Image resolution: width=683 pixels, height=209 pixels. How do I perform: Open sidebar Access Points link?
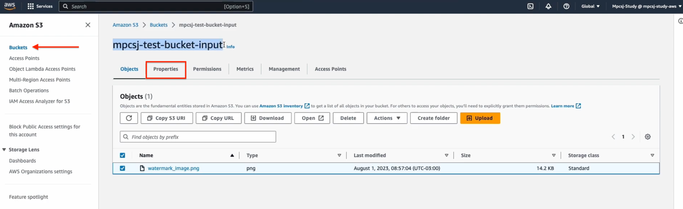coord(24,58)
